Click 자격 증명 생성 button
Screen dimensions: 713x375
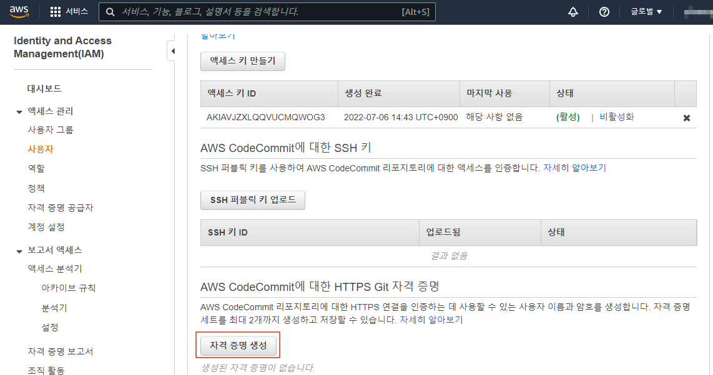point(238,346)
